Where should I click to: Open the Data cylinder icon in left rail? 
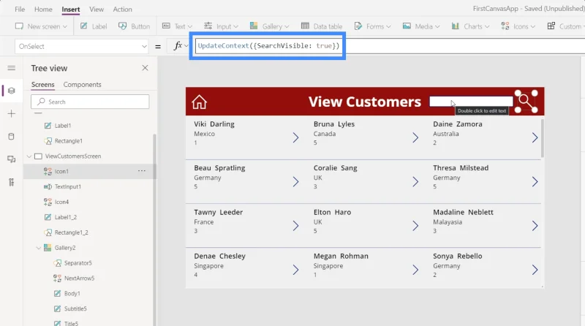click(12, 137)
